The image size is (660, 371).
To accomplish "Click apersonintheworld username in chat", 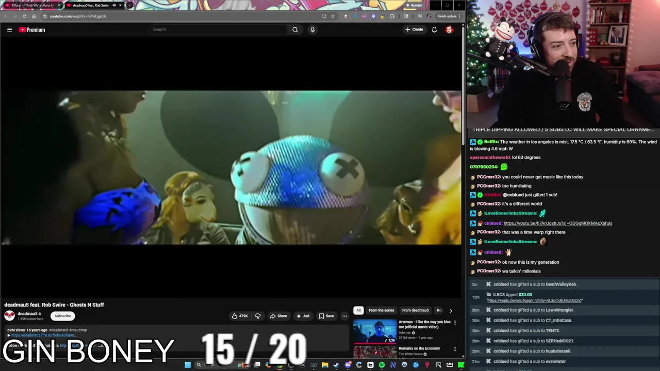I will 490,157.
